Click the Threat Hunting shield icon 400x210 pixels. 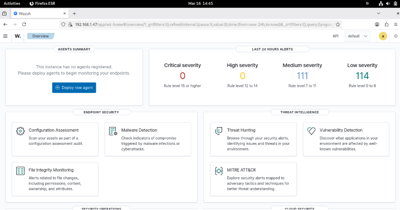click(x=219, y=131)
